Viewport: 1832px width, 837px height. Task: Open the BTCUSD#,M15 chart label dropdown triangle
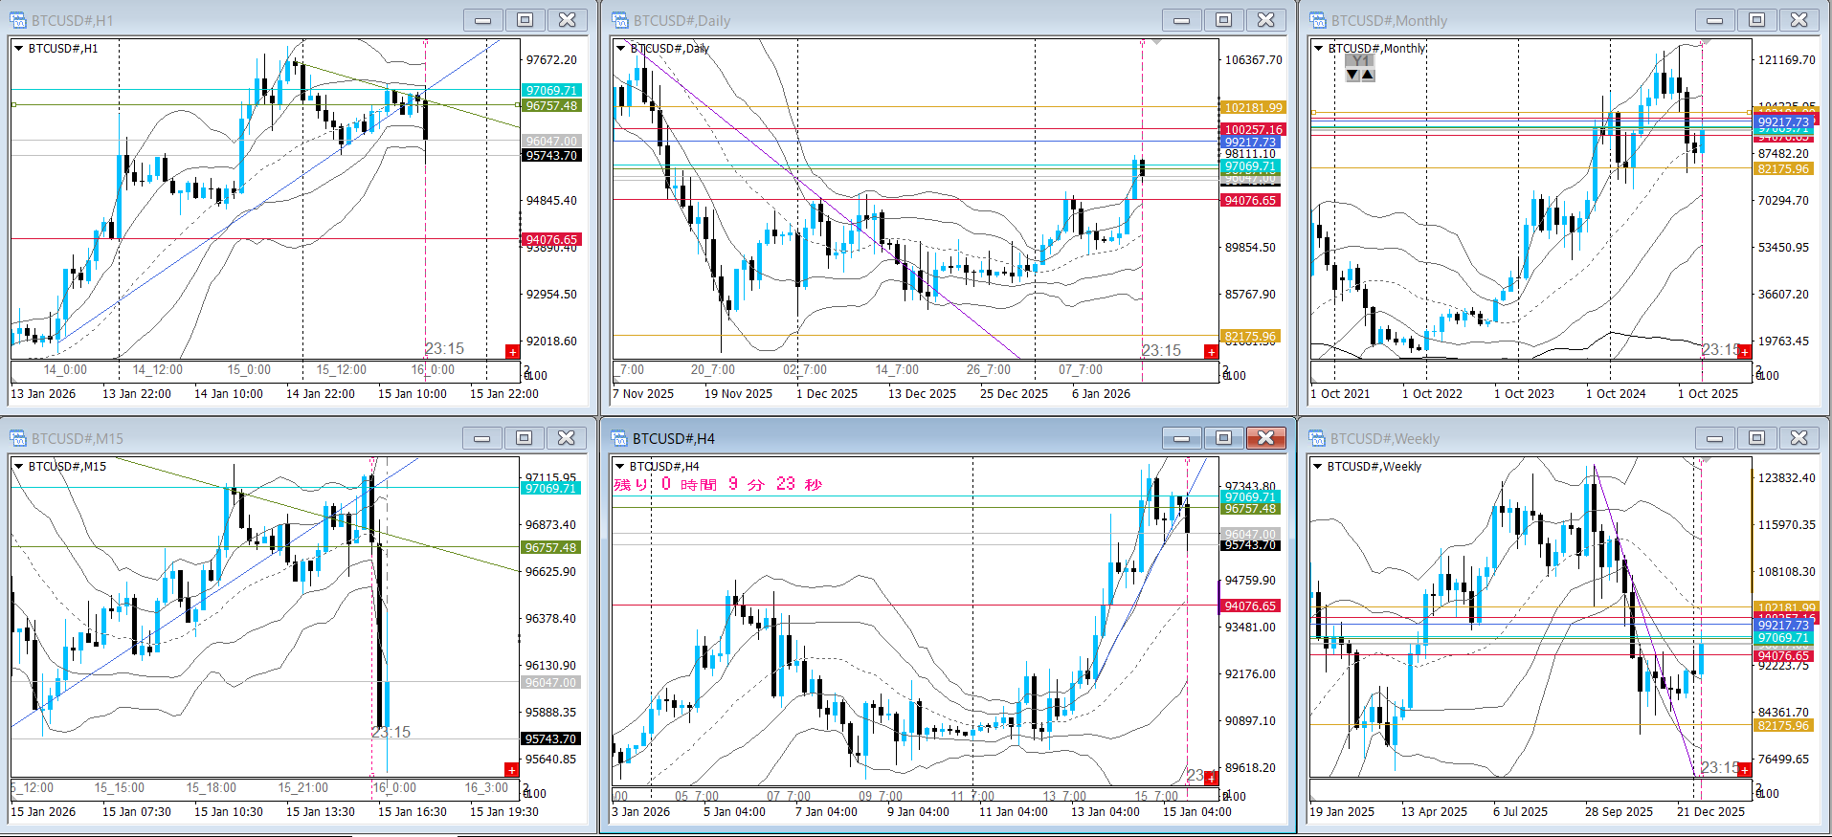(18, 466)
